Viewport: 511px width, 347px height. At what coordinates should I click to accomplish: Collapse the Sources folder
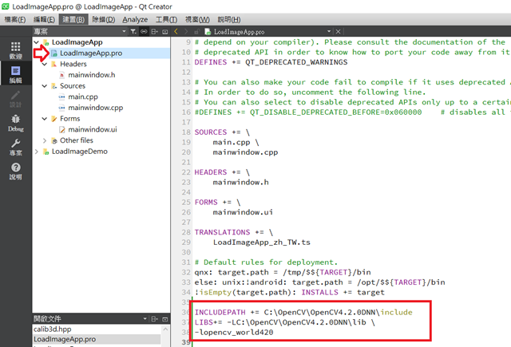(45, 86)
